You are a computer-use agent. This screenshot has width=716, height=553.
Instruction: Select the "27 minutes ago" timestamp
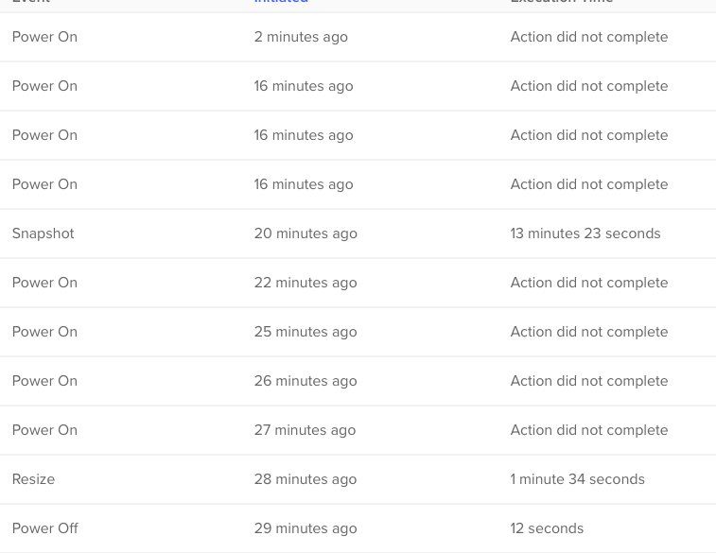305,430
